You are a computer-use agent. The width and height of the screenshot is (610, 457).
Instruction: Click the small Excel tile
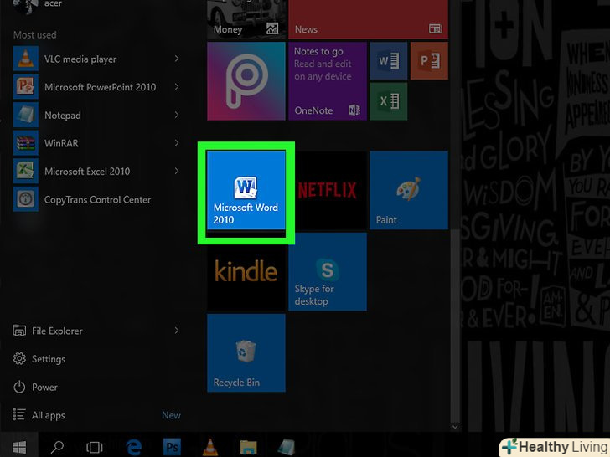[x=388, y=101]
